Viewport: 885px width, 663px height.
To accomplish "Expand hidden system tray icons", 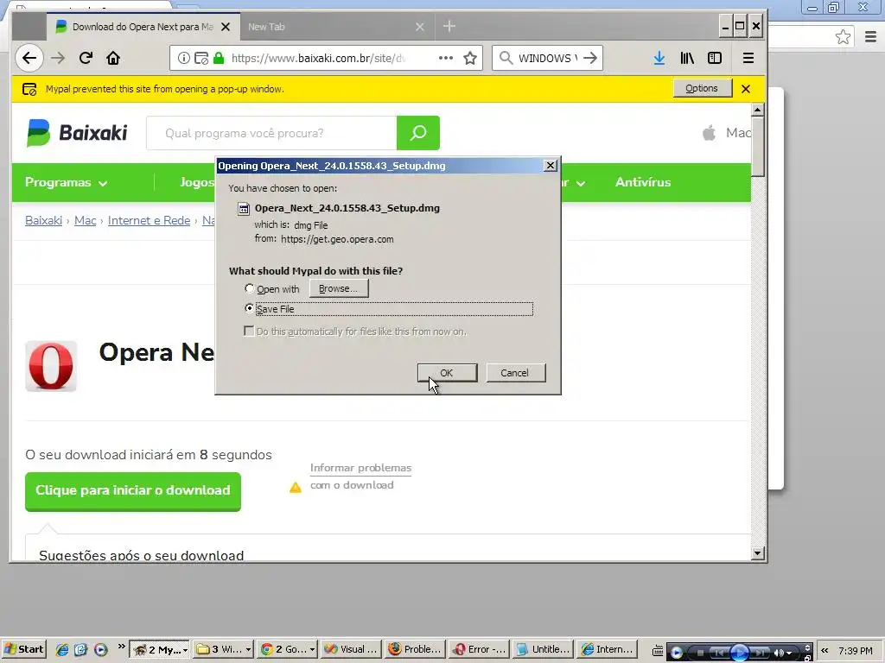I will [x=825, y=651].
